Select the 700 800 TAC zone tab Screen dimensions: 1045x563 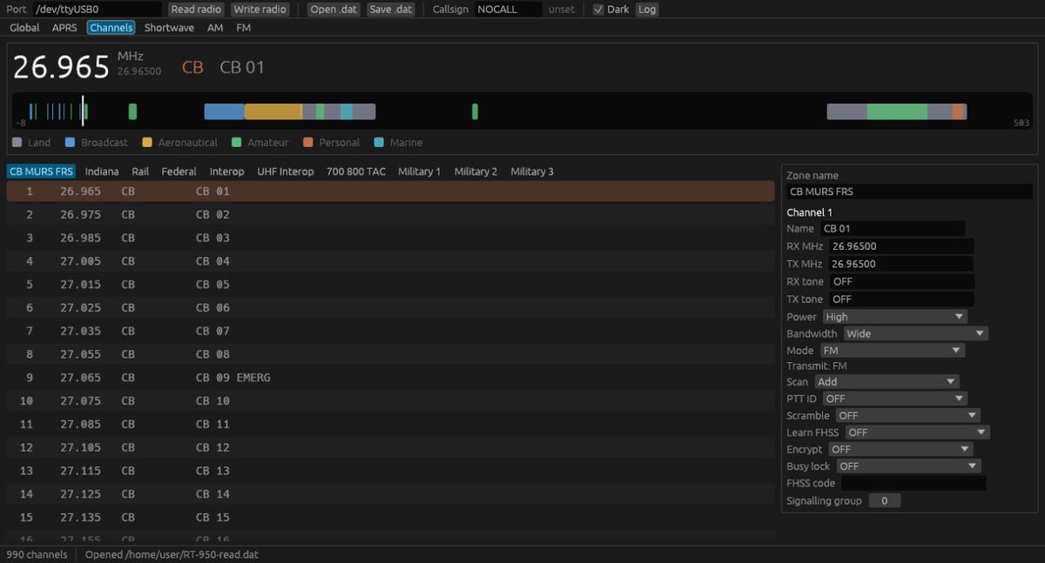tap(355, 171)
